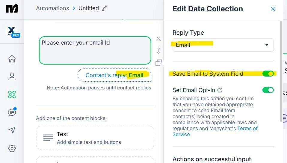Click the Set Email Opt-In help icon
The image size is (287, 163).
pyautogui.click(x=220, y=90)
